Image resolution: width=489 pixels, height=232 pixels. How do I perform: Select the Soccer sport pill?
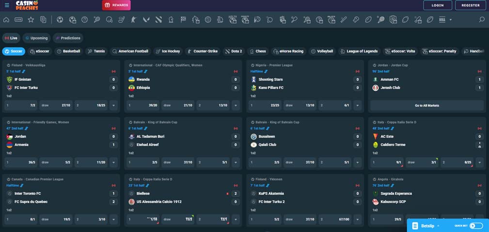(14, 51)
